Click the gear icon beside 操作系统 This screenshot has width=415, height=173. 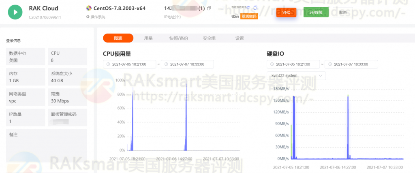(x=88, y=17)
